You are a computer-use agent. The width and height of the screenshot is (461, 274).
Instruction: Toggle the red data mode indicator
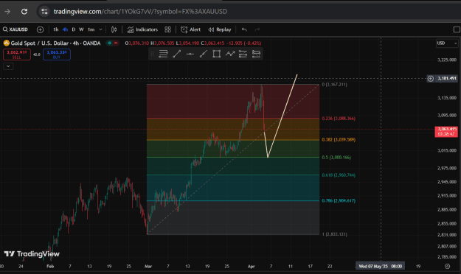[116, 43]
